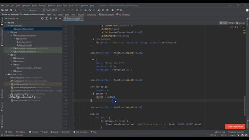This screenshot has width=249, height=140.
Task: Open the Resource Manager side strip button
Action: point(2,37)
